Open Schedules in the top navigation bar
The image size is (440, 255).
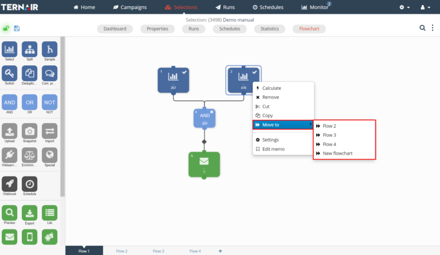point(268,7)
